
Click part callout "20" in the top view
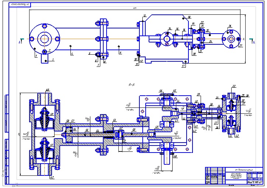[x=194, y=54]
